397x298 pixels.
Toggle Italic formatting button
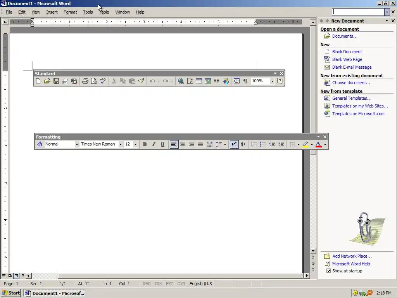click(x=154, y=144)
